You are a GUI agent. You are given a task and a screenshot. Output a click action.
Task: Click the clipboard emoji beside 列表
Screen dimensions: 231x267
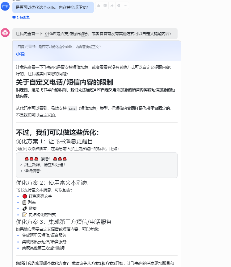tap(24, 203)
